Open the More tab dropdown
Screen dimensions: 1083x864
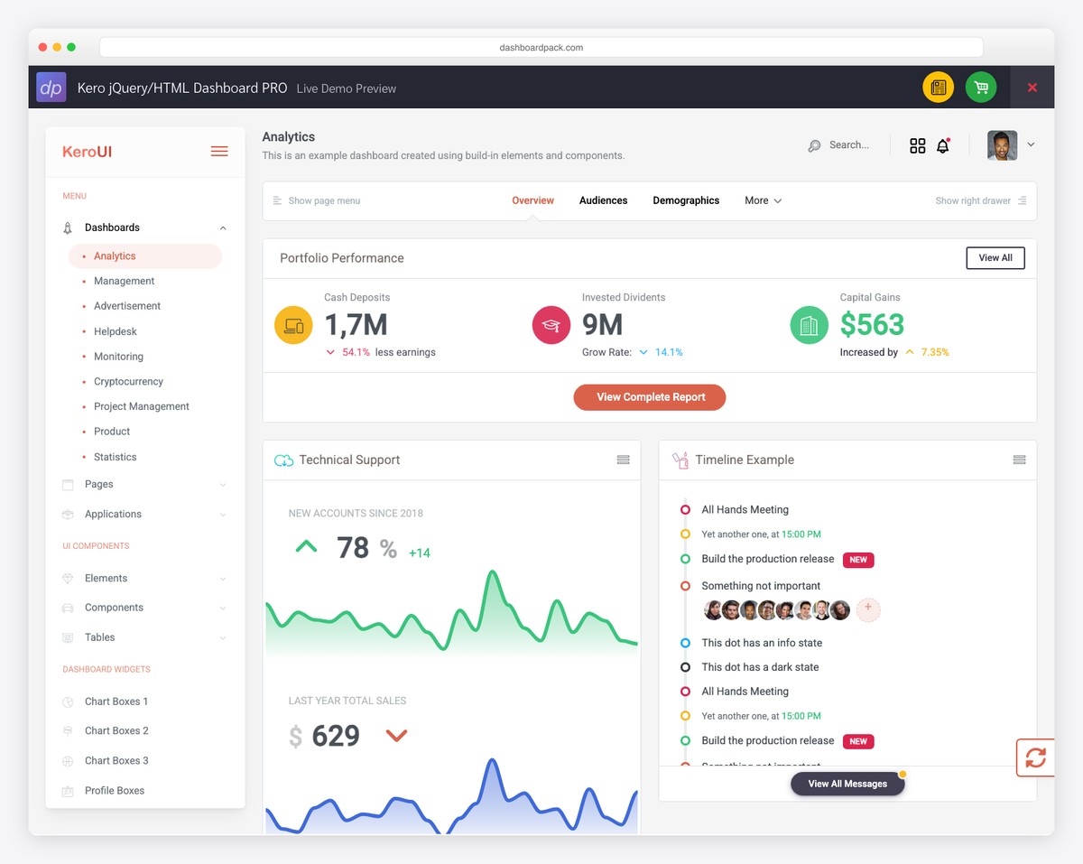click(763, 200)
